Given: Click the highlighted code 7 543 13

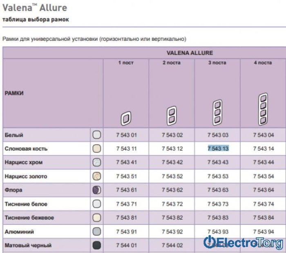Looking at the screenshot, I should [x=218, y=149].
